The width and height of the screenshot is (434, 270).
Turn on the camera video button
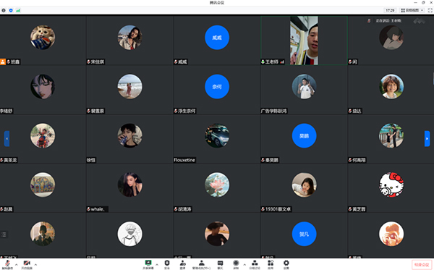(27, 264)
